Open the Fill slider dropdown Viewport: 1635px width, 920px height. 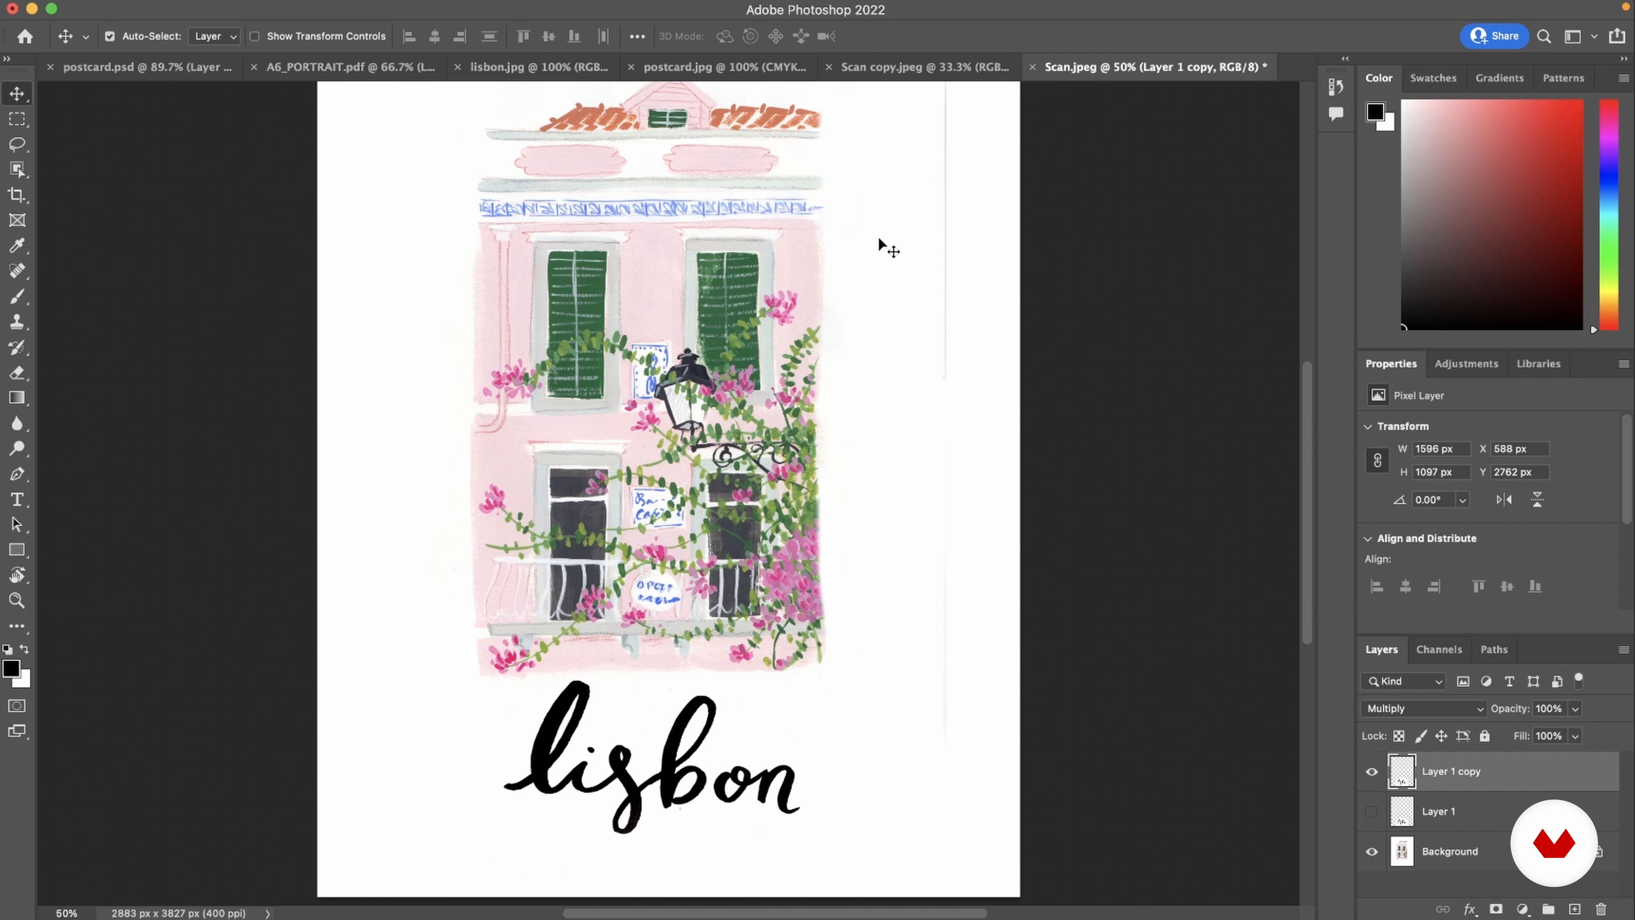point(1575,736)
